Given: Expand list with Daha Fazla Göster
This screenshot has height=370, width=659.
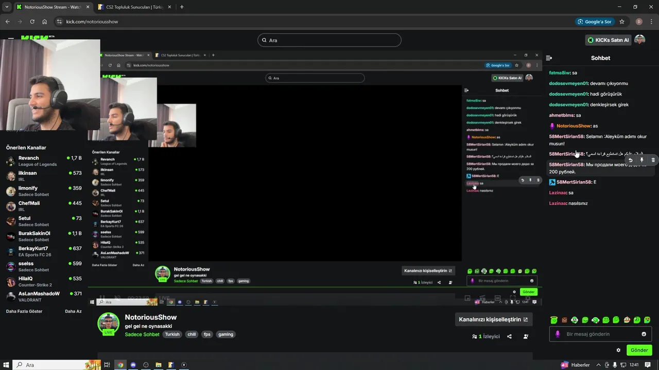Looking at the screenshot, I should coord(24,311).
